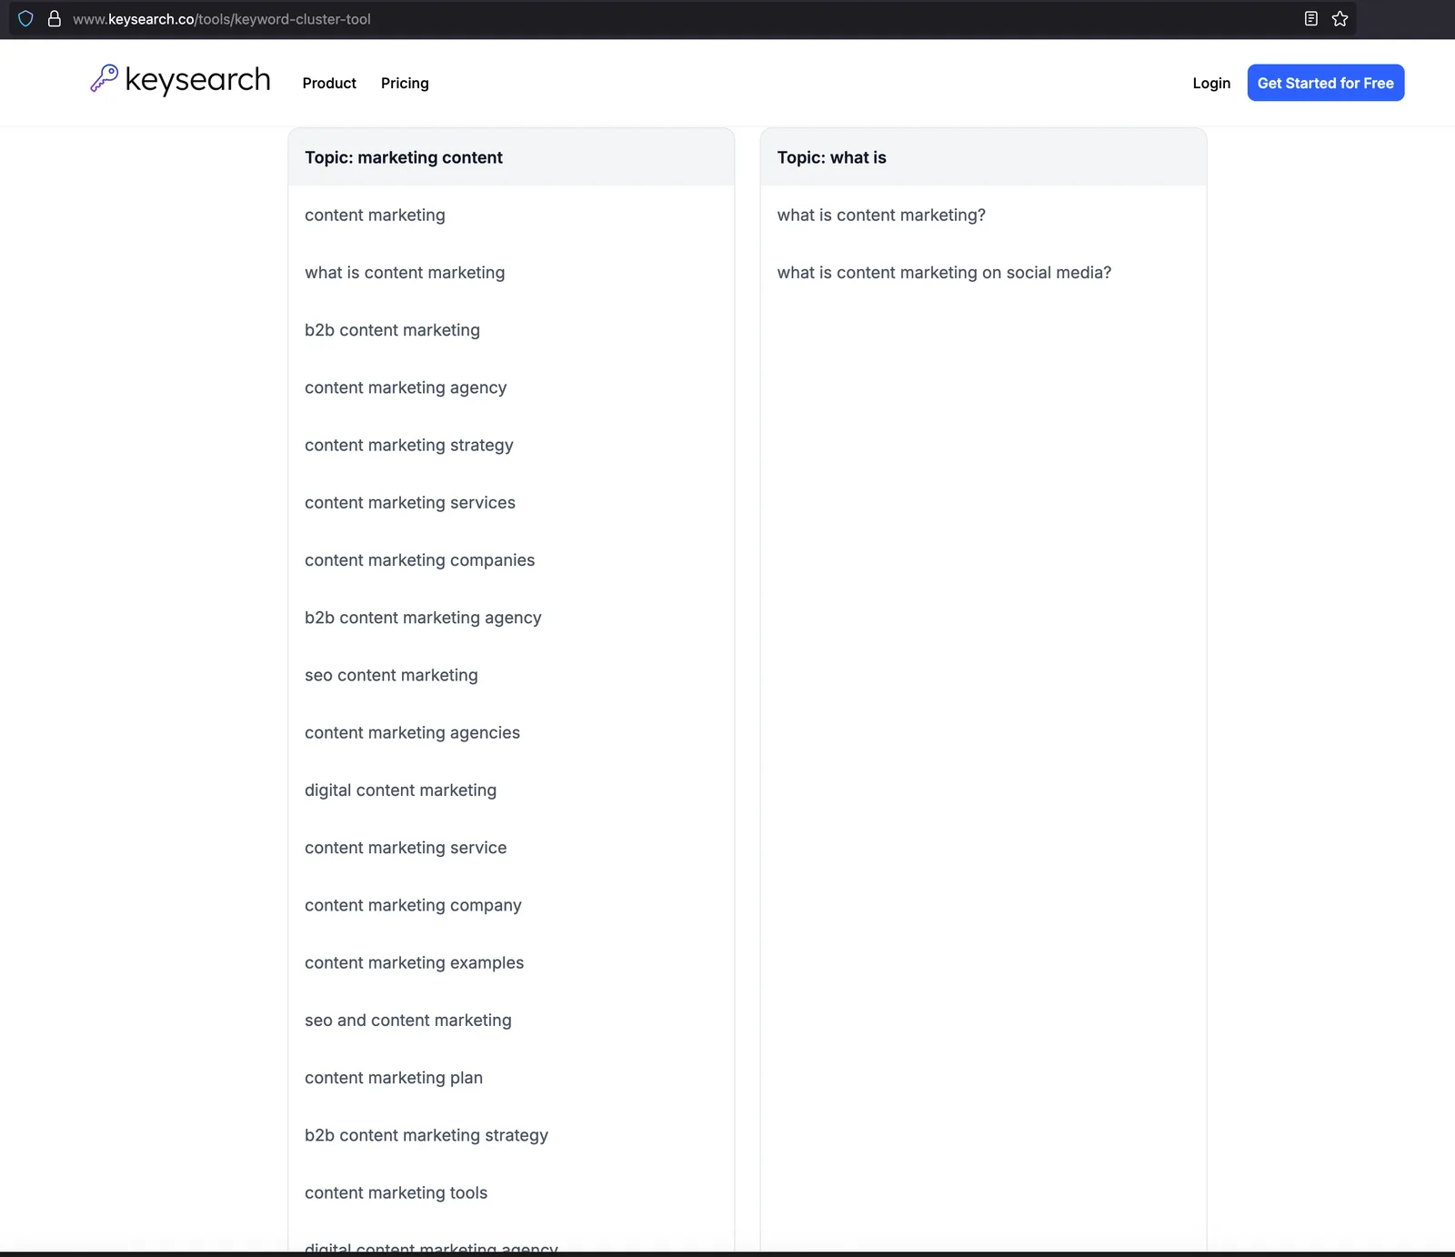Click 'content marketing strategy' keyword row
This screenshot has height=1257, width=1455.
point(511,445)
